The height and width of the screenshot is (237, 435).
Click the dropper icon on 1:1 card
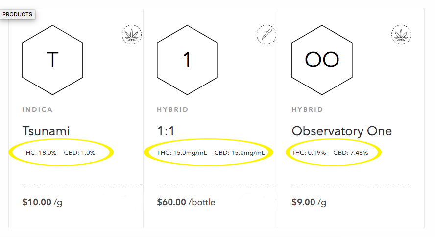(266, 35)
